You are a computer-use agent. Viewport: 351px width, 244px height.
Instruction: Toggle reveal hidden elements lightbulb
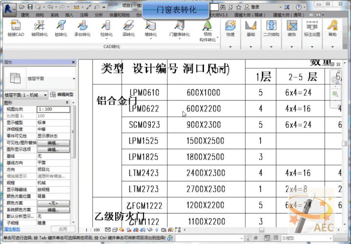click(157, 230)
